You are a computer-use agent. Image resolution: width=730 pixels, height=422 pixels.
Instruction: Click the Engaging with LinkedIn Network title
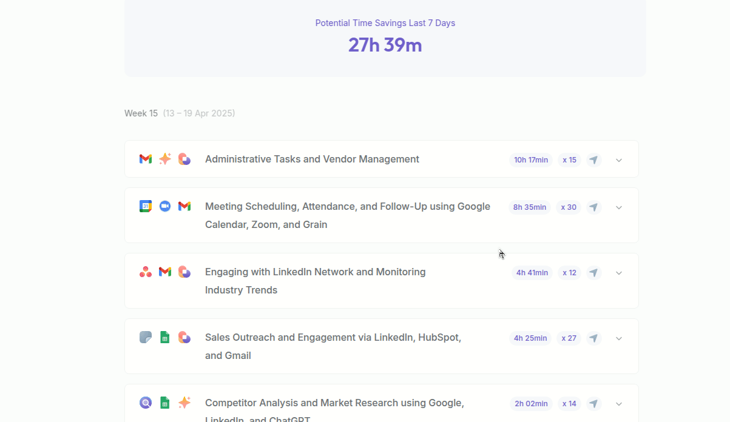click(316, 281)
